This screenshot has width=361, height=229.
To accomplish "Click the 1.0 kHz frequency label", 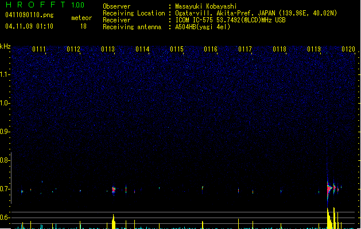I will point(5,103).
